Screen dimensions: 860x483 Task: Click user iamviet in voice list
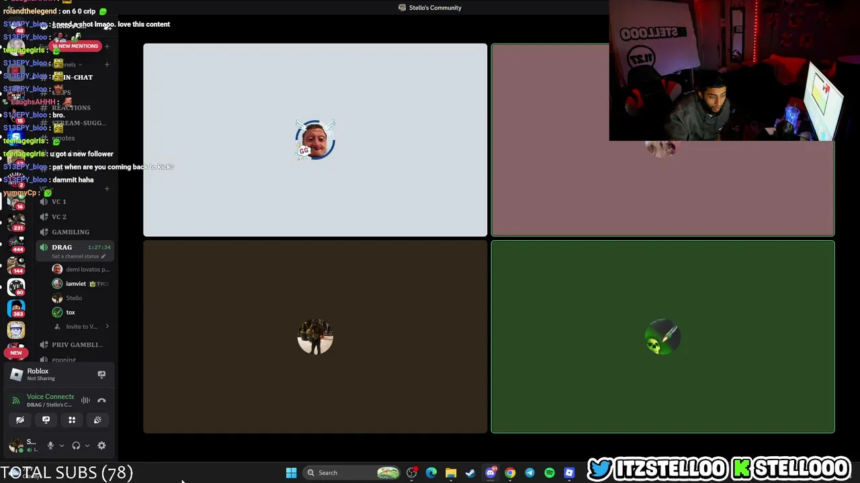pyautogui.click(x=81, y=284)
